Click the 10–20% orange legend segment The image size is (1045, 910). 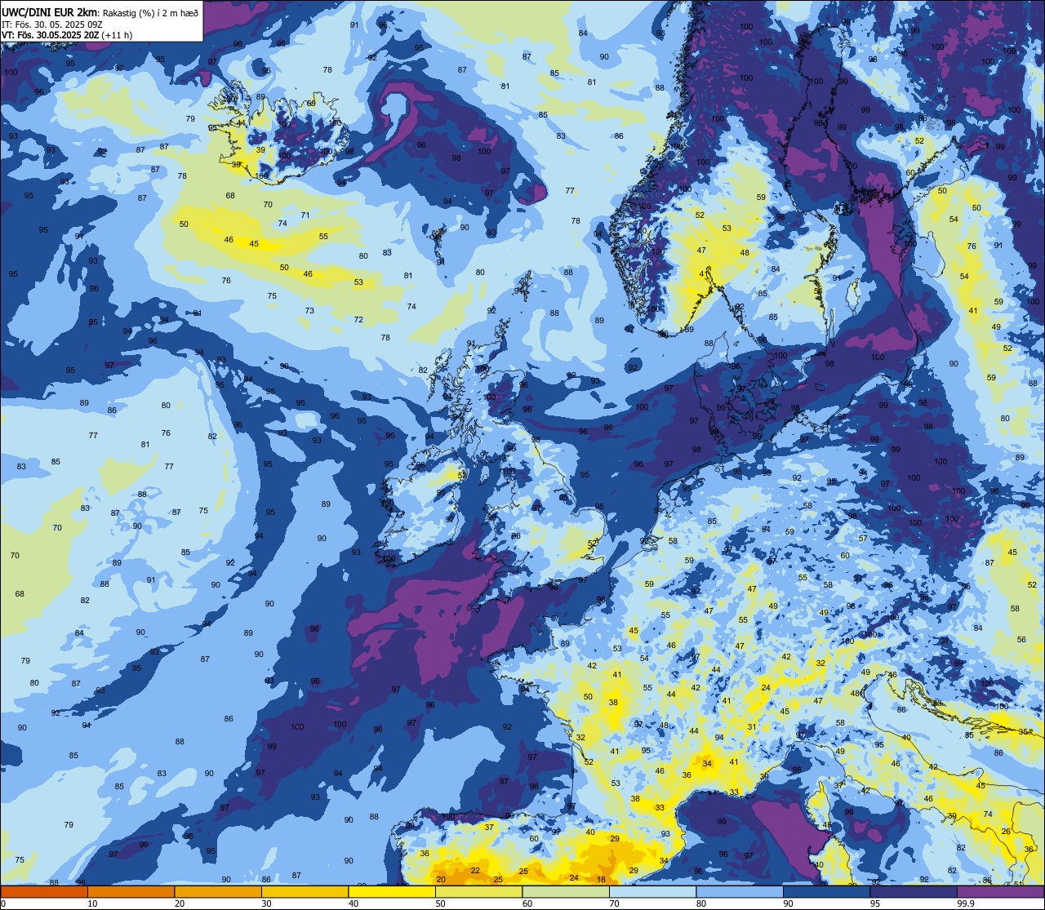[x=131, y=891]
